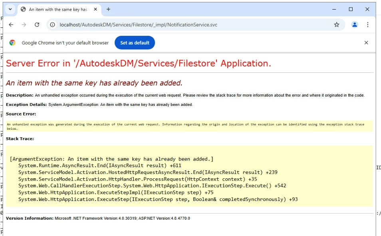Click inside the address bar
The height and width of the screenshot is (236, 381).
(160, 24)
